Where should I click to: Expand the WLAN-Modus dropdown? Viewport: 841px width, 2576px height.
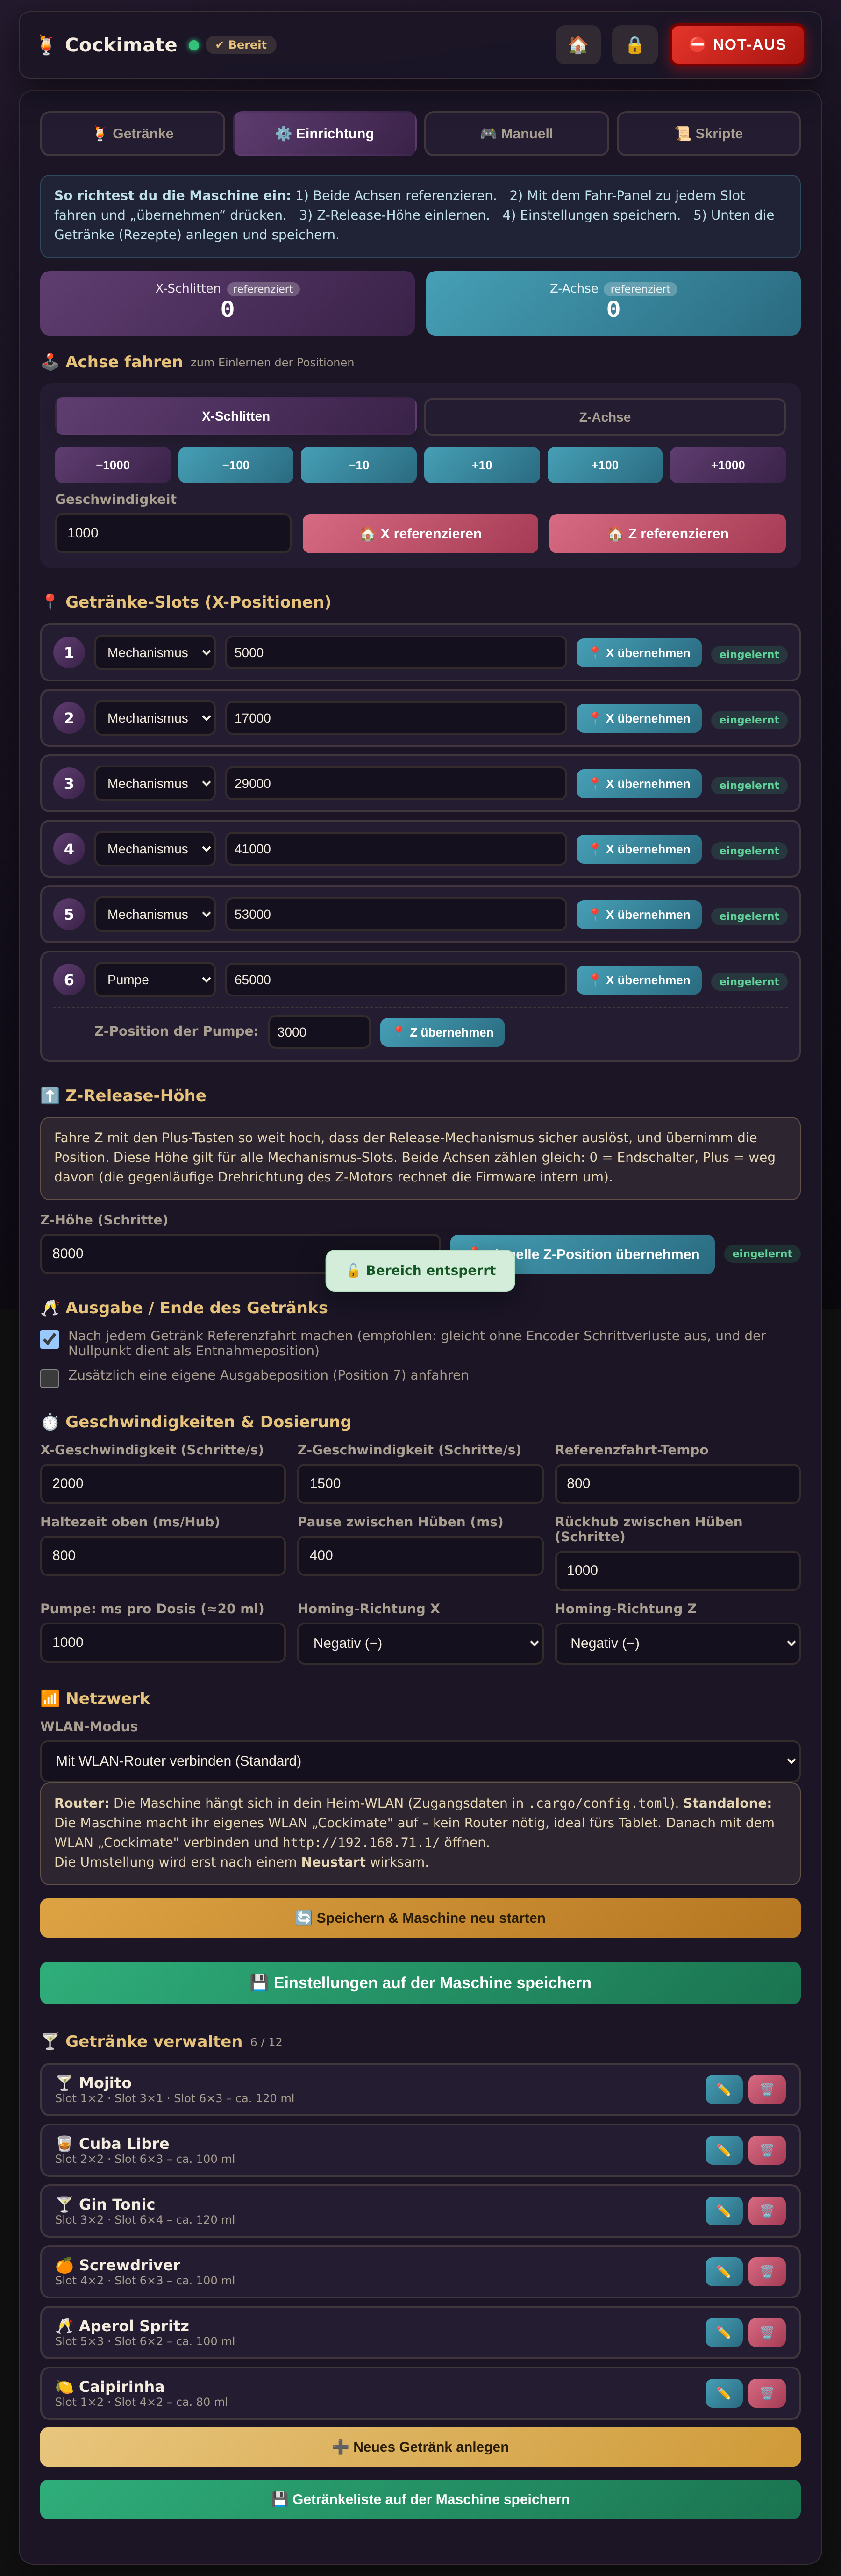click(x=420, y=1761)
